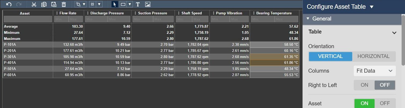The width and height of the screenshot is (405, 108).
Task: Open Bearing Temperature column menu dots
Action: pyautogui.click(x=253, y=13)
